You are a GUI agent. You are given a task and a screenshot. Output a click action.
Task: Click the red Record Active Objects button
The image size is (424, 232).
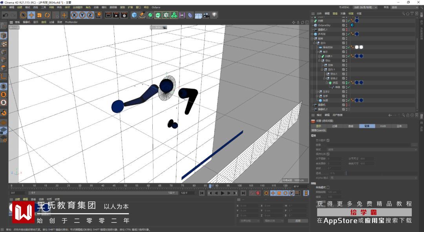tap(258, 193)
